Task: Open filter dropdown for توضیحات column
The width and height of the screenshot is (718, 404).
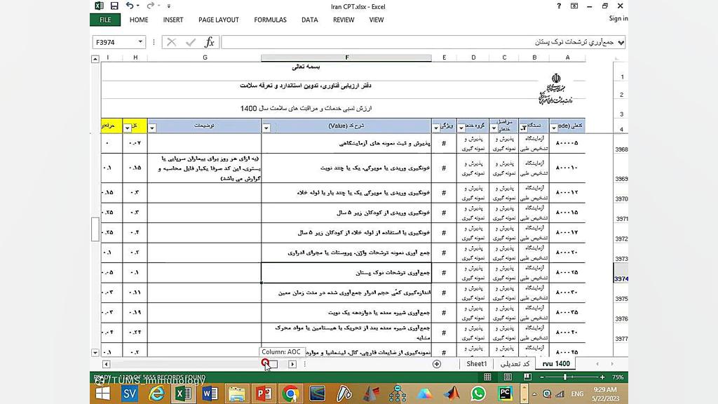Action: (152, 128)
